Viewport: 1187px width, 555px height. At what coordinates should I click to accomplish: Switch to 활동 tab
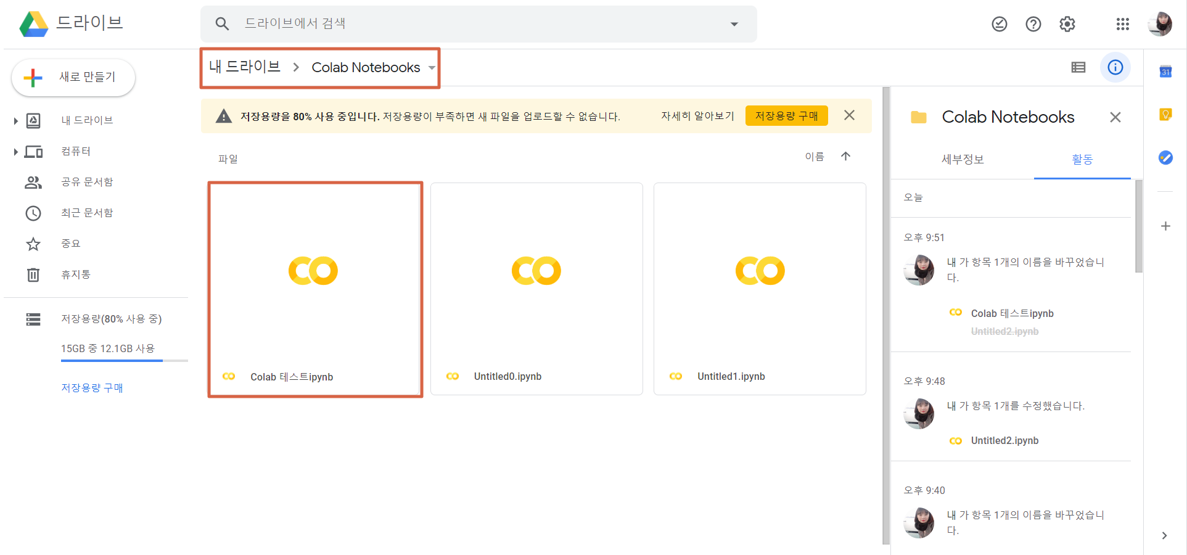point(1082,159)
